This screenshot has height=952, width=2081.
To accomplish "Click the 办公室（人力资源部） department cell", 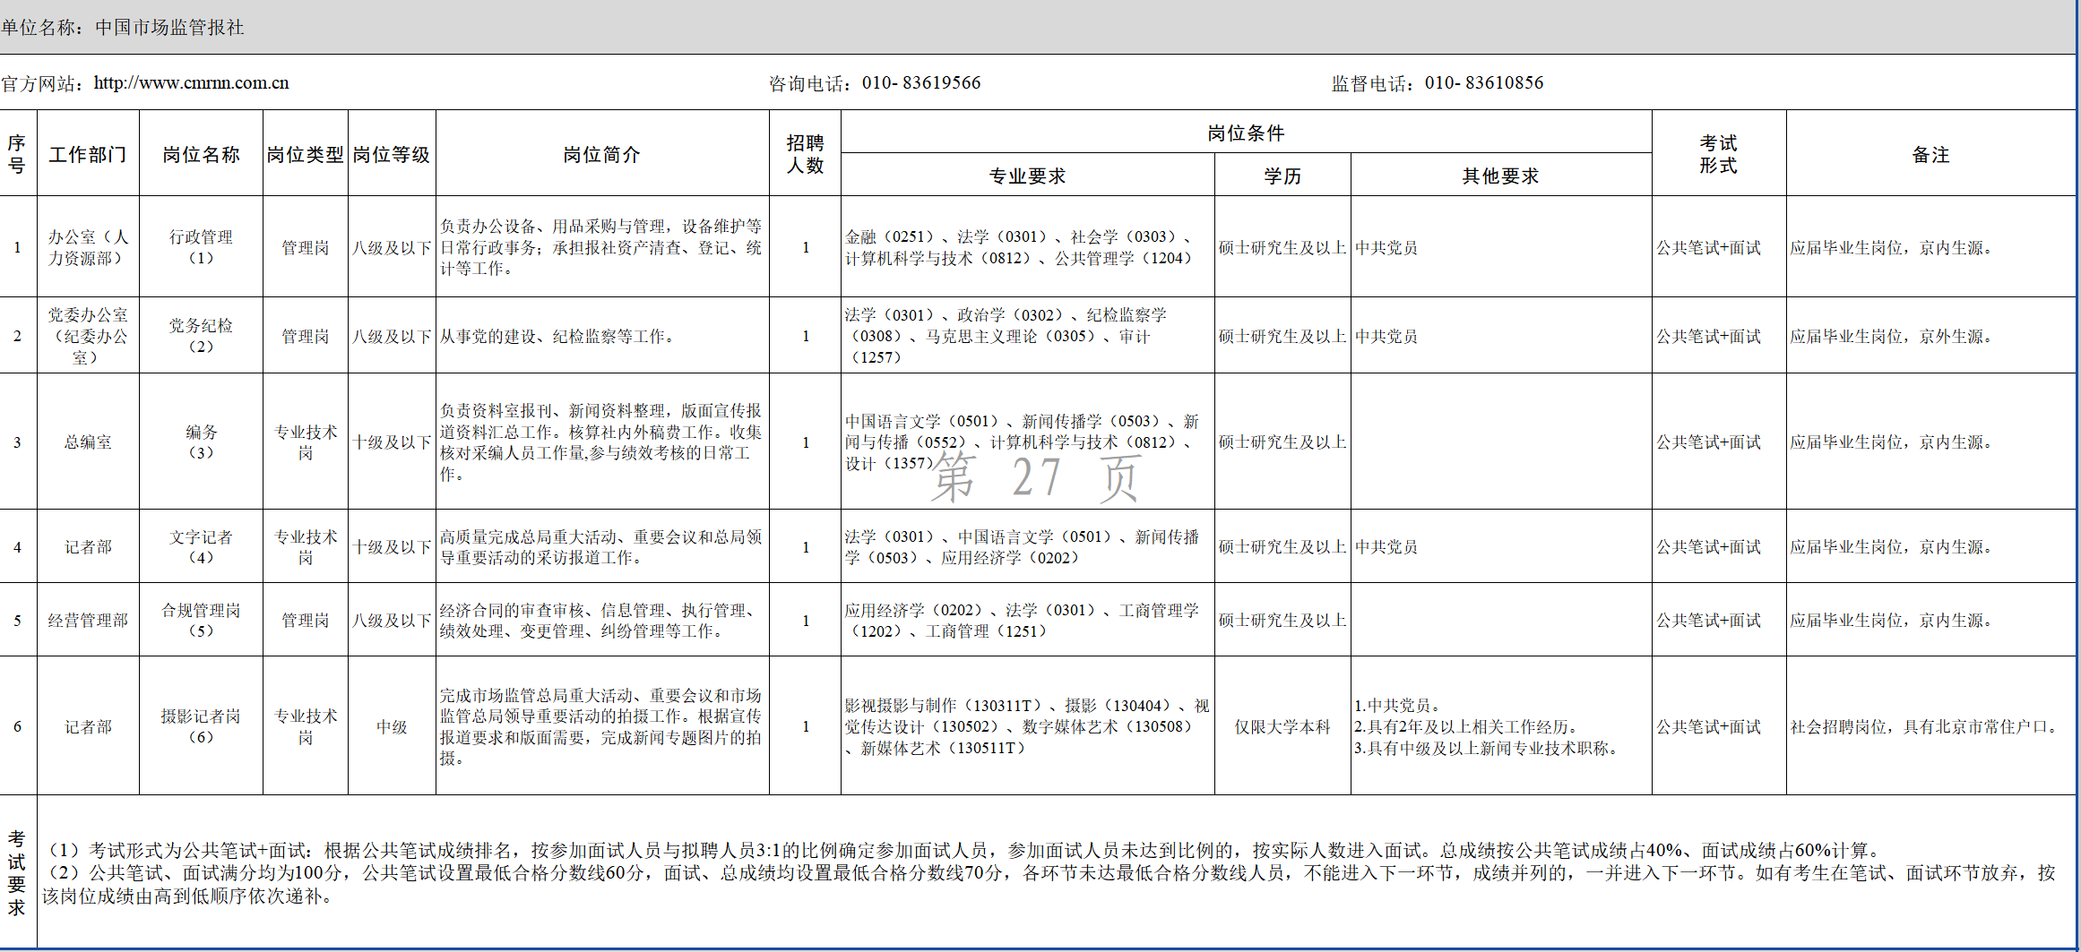I will [x=88, y=247].
